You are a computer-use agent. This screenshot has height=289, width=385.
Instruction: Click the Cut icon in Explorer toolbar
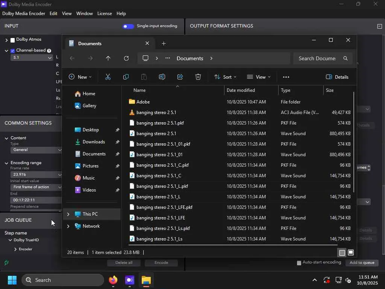(108, 77)
